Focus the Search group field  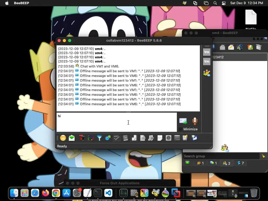221,156
